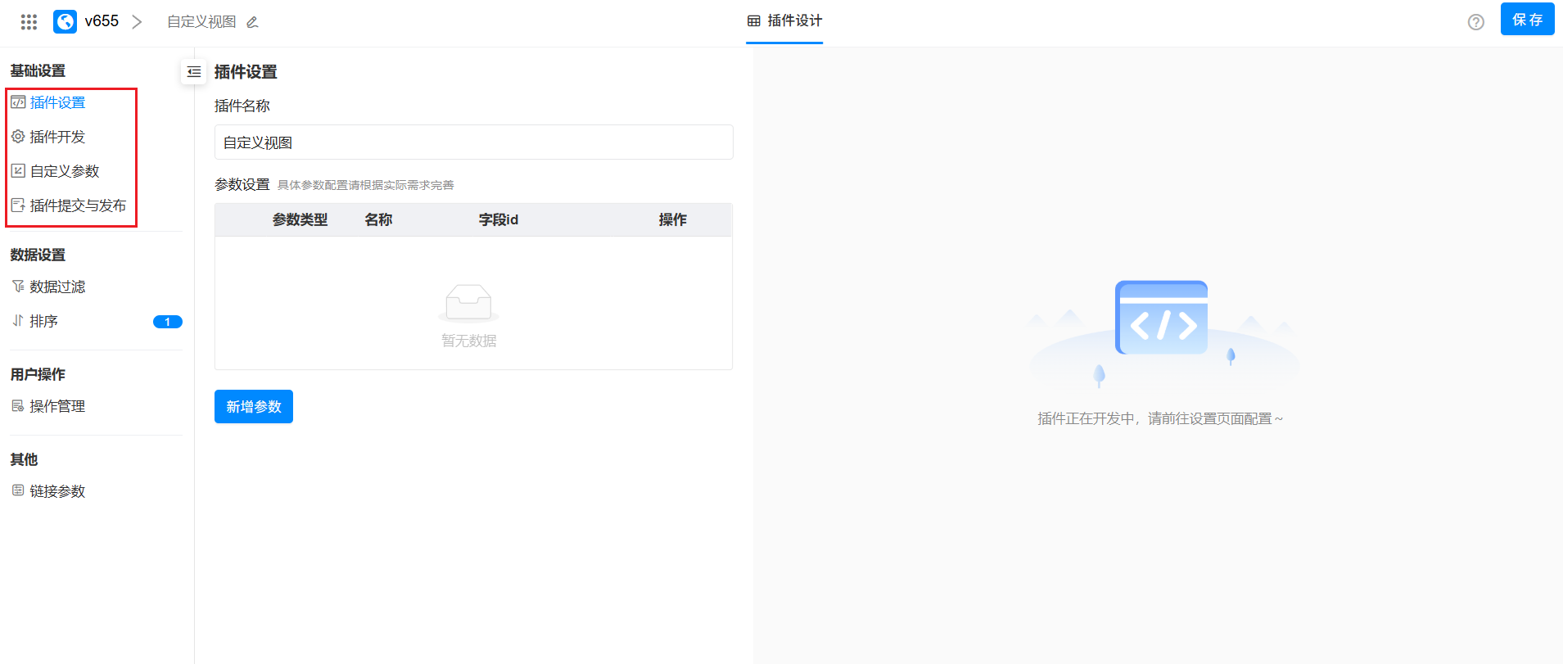Expand the breadcrumb chevron after v655
This screenshot has width=1563, height=664.
click(137, 22)
